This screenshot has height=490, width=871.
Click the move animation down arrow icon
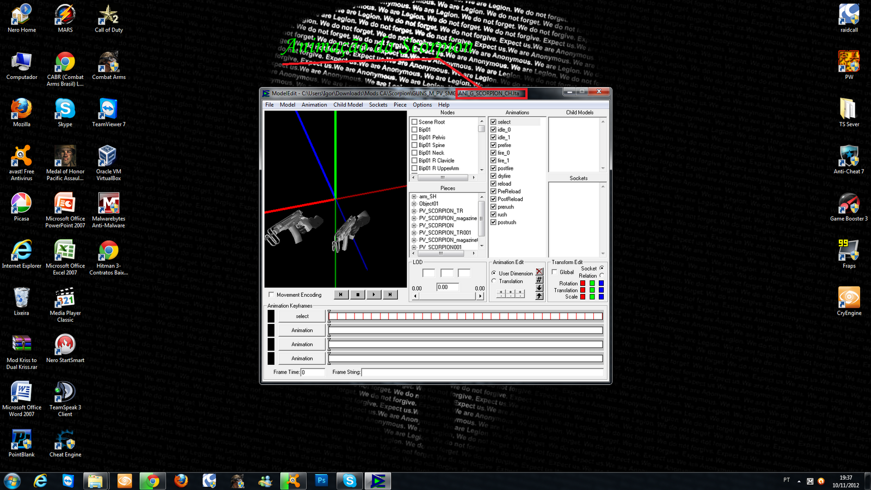[x=539, y=288]
